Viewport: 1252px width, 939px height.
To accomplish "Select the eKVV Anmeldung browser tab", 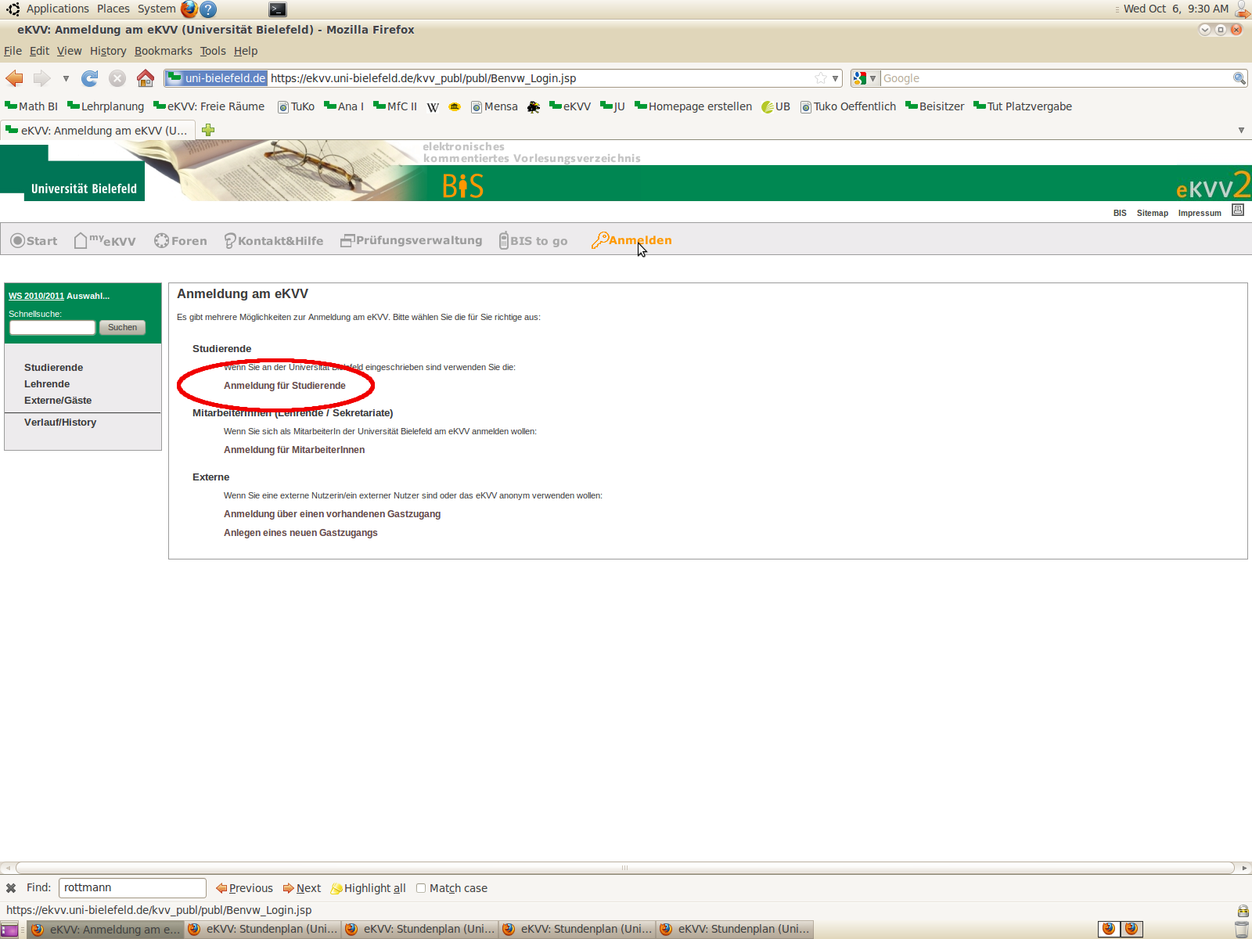I will (x=96, y=131).
